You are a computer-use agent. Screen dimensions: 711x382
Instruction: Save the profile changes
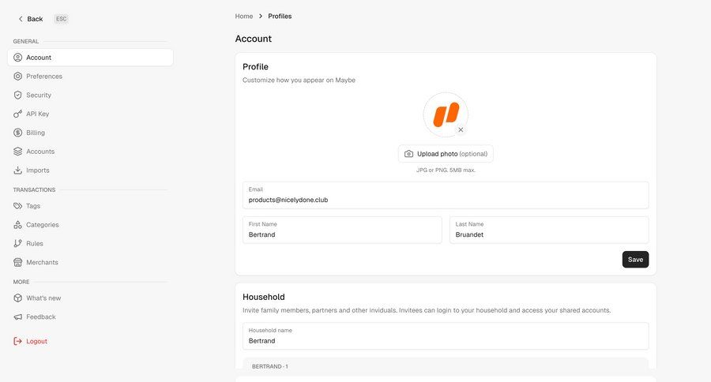[635, 260]
